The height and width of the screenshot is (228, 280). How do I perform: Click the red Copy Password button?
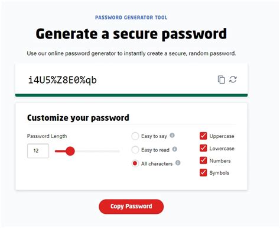pos(131,207)
